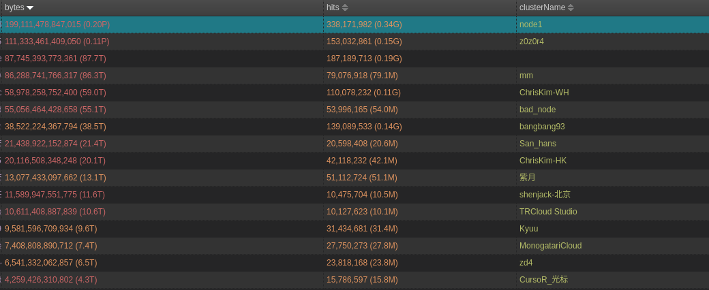Click the sort icon next to clusterName
This screenshot has height=290, width=709.
tap(571, 7)
